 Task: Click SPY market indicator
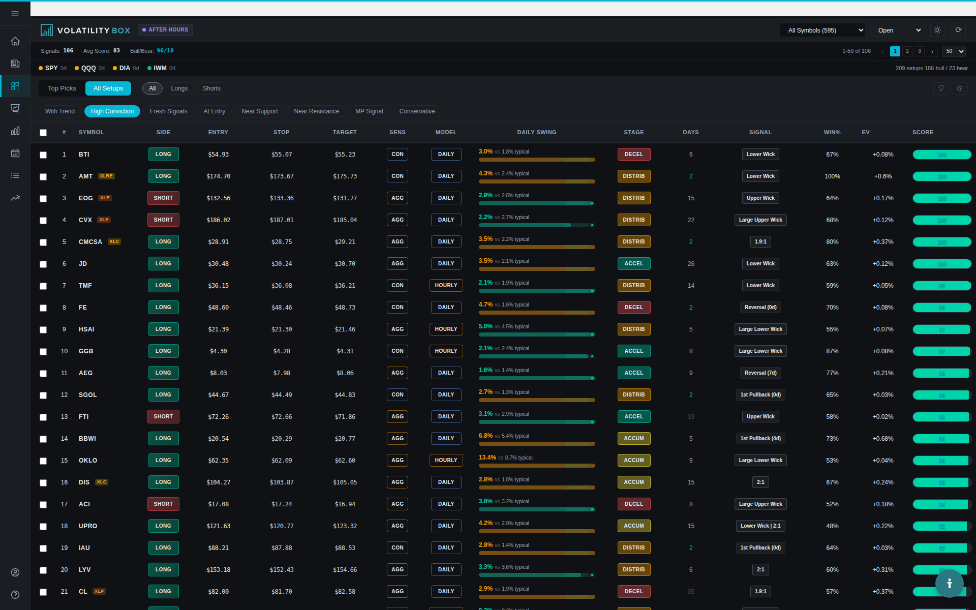pyautogui.click(x=52, y=68)
